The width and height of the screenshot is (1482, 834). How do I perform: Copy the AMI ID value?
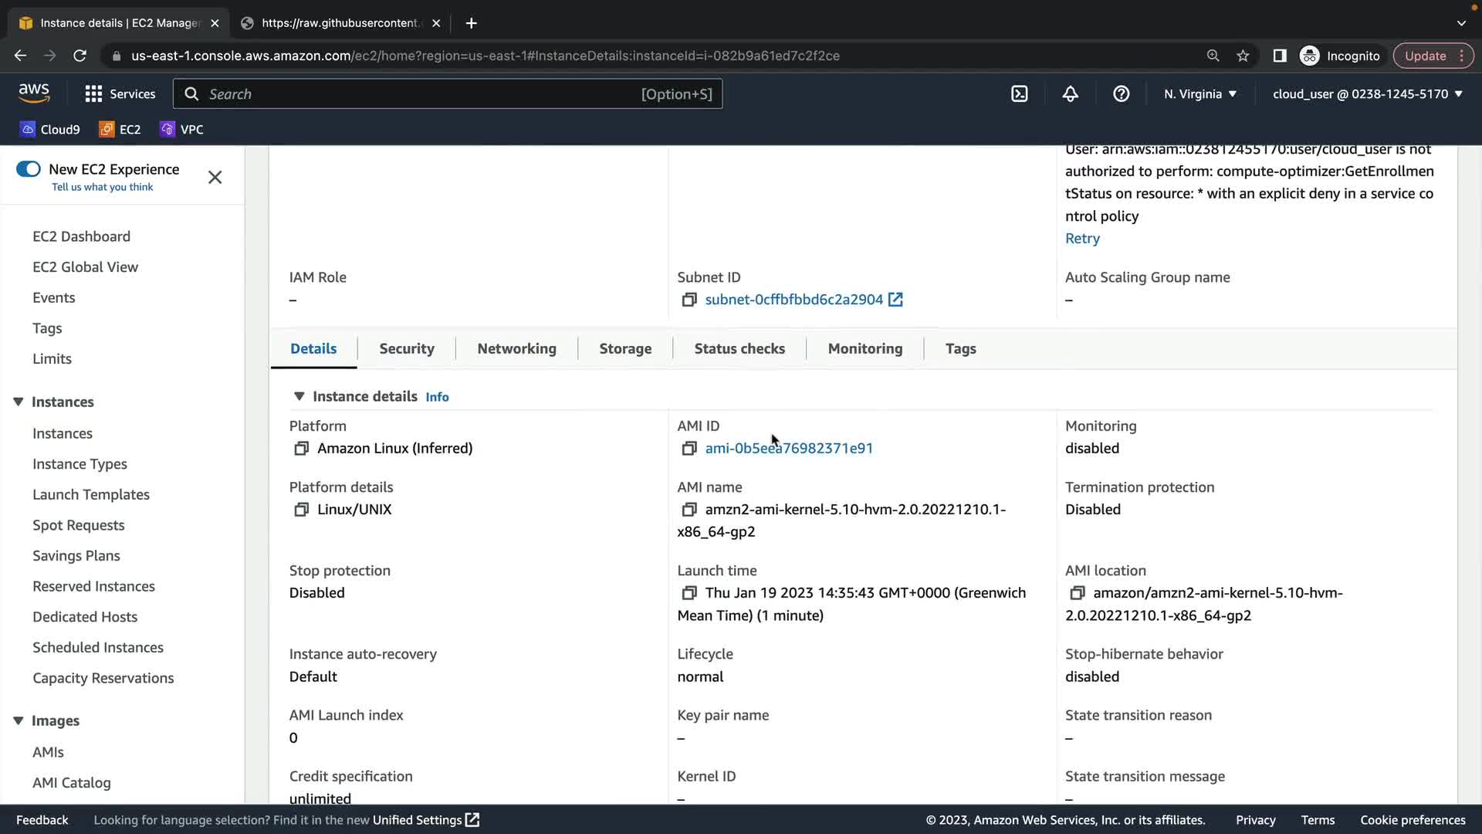pos(689,449)
